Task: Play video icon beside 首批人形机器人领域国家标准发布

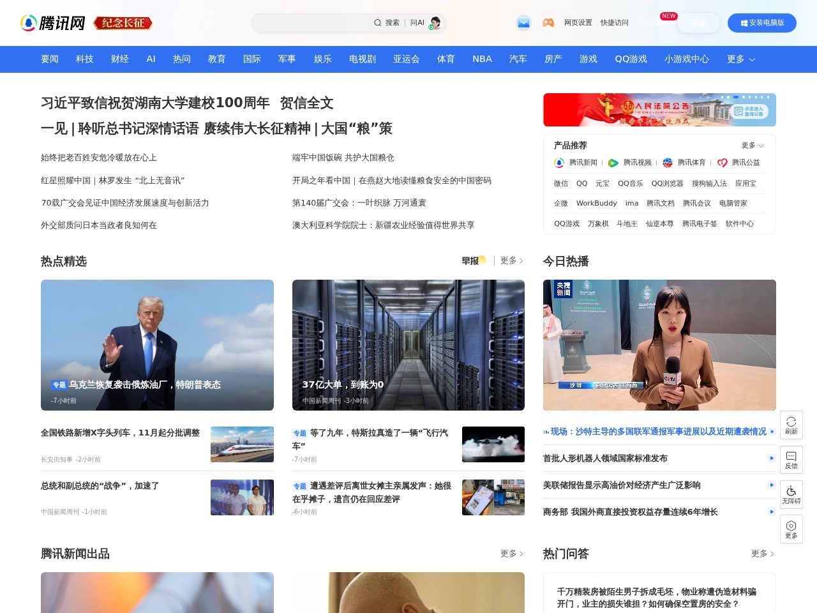Action: click(x=772, y=458)
